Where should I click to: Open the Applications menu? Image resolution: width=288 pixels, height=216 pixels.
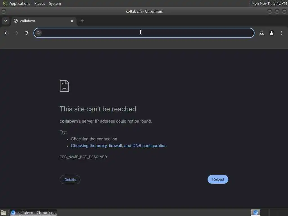point(20,3)
